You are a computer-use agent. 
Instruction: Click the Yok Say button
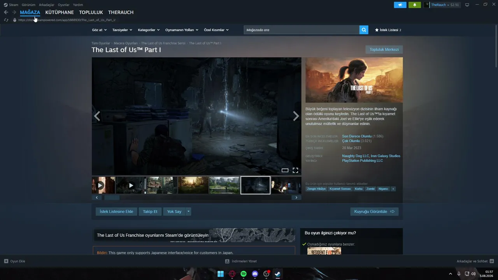point(174,212)
